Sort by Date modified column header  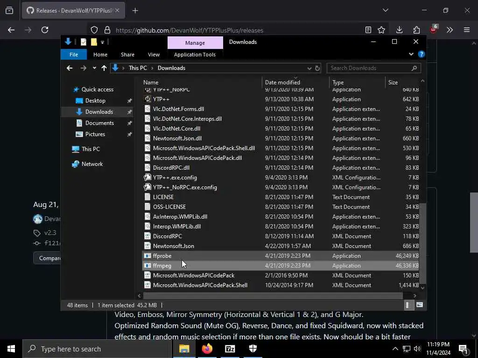[295, 82]
